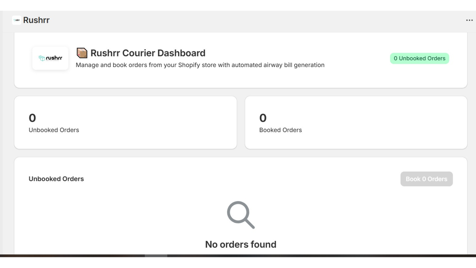
Task: Click the Book 0 Orders button
Action: tap(426, 179)
